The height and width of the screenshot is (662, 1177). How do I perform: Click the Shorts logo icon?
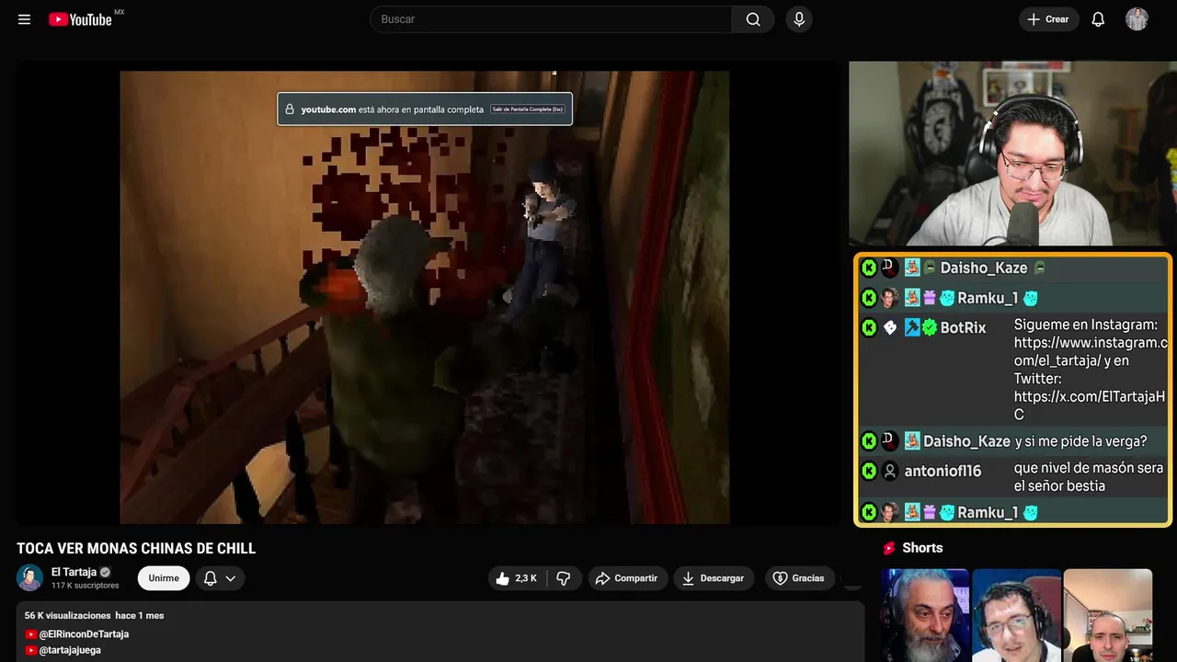(x=889, y=548)
